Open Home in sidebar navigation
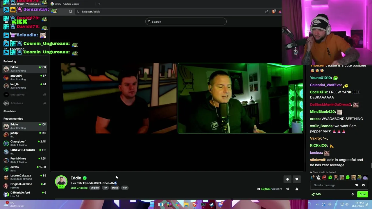 [x=14, y=34]
